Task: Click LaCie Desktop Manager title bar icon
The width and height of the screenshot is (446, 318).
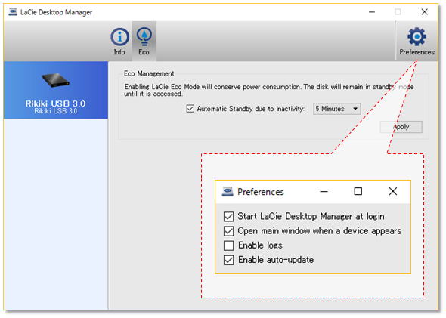Action: coord(13,12)
